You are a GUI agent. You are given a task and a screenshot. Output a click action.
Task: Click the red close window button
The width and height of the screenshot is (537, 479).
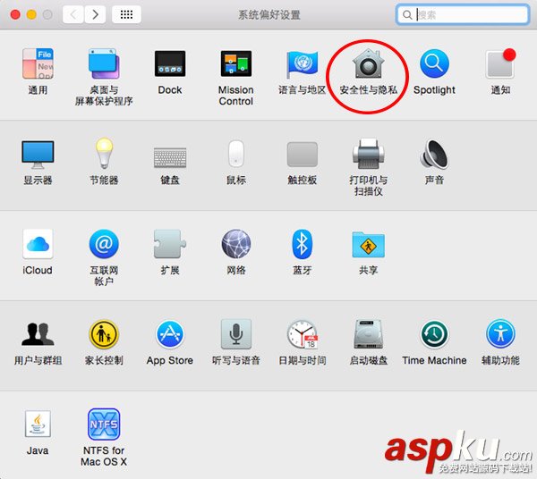[x=15, y=14]
